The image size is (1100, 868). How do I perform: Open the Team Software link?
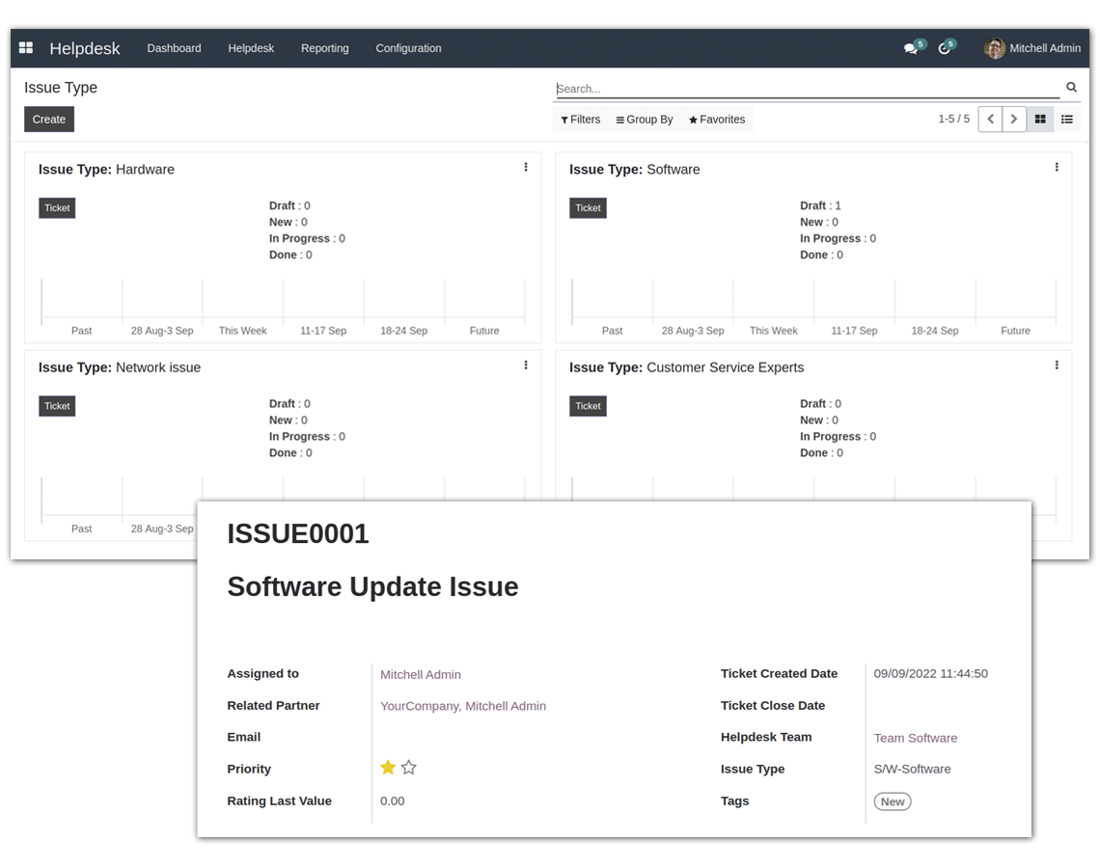click(915, 738)
